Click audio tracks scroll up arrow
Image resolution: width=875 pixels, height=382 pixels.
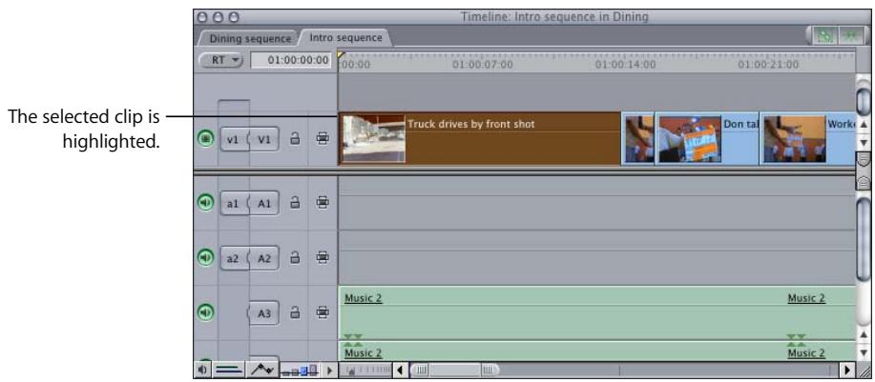864,335
